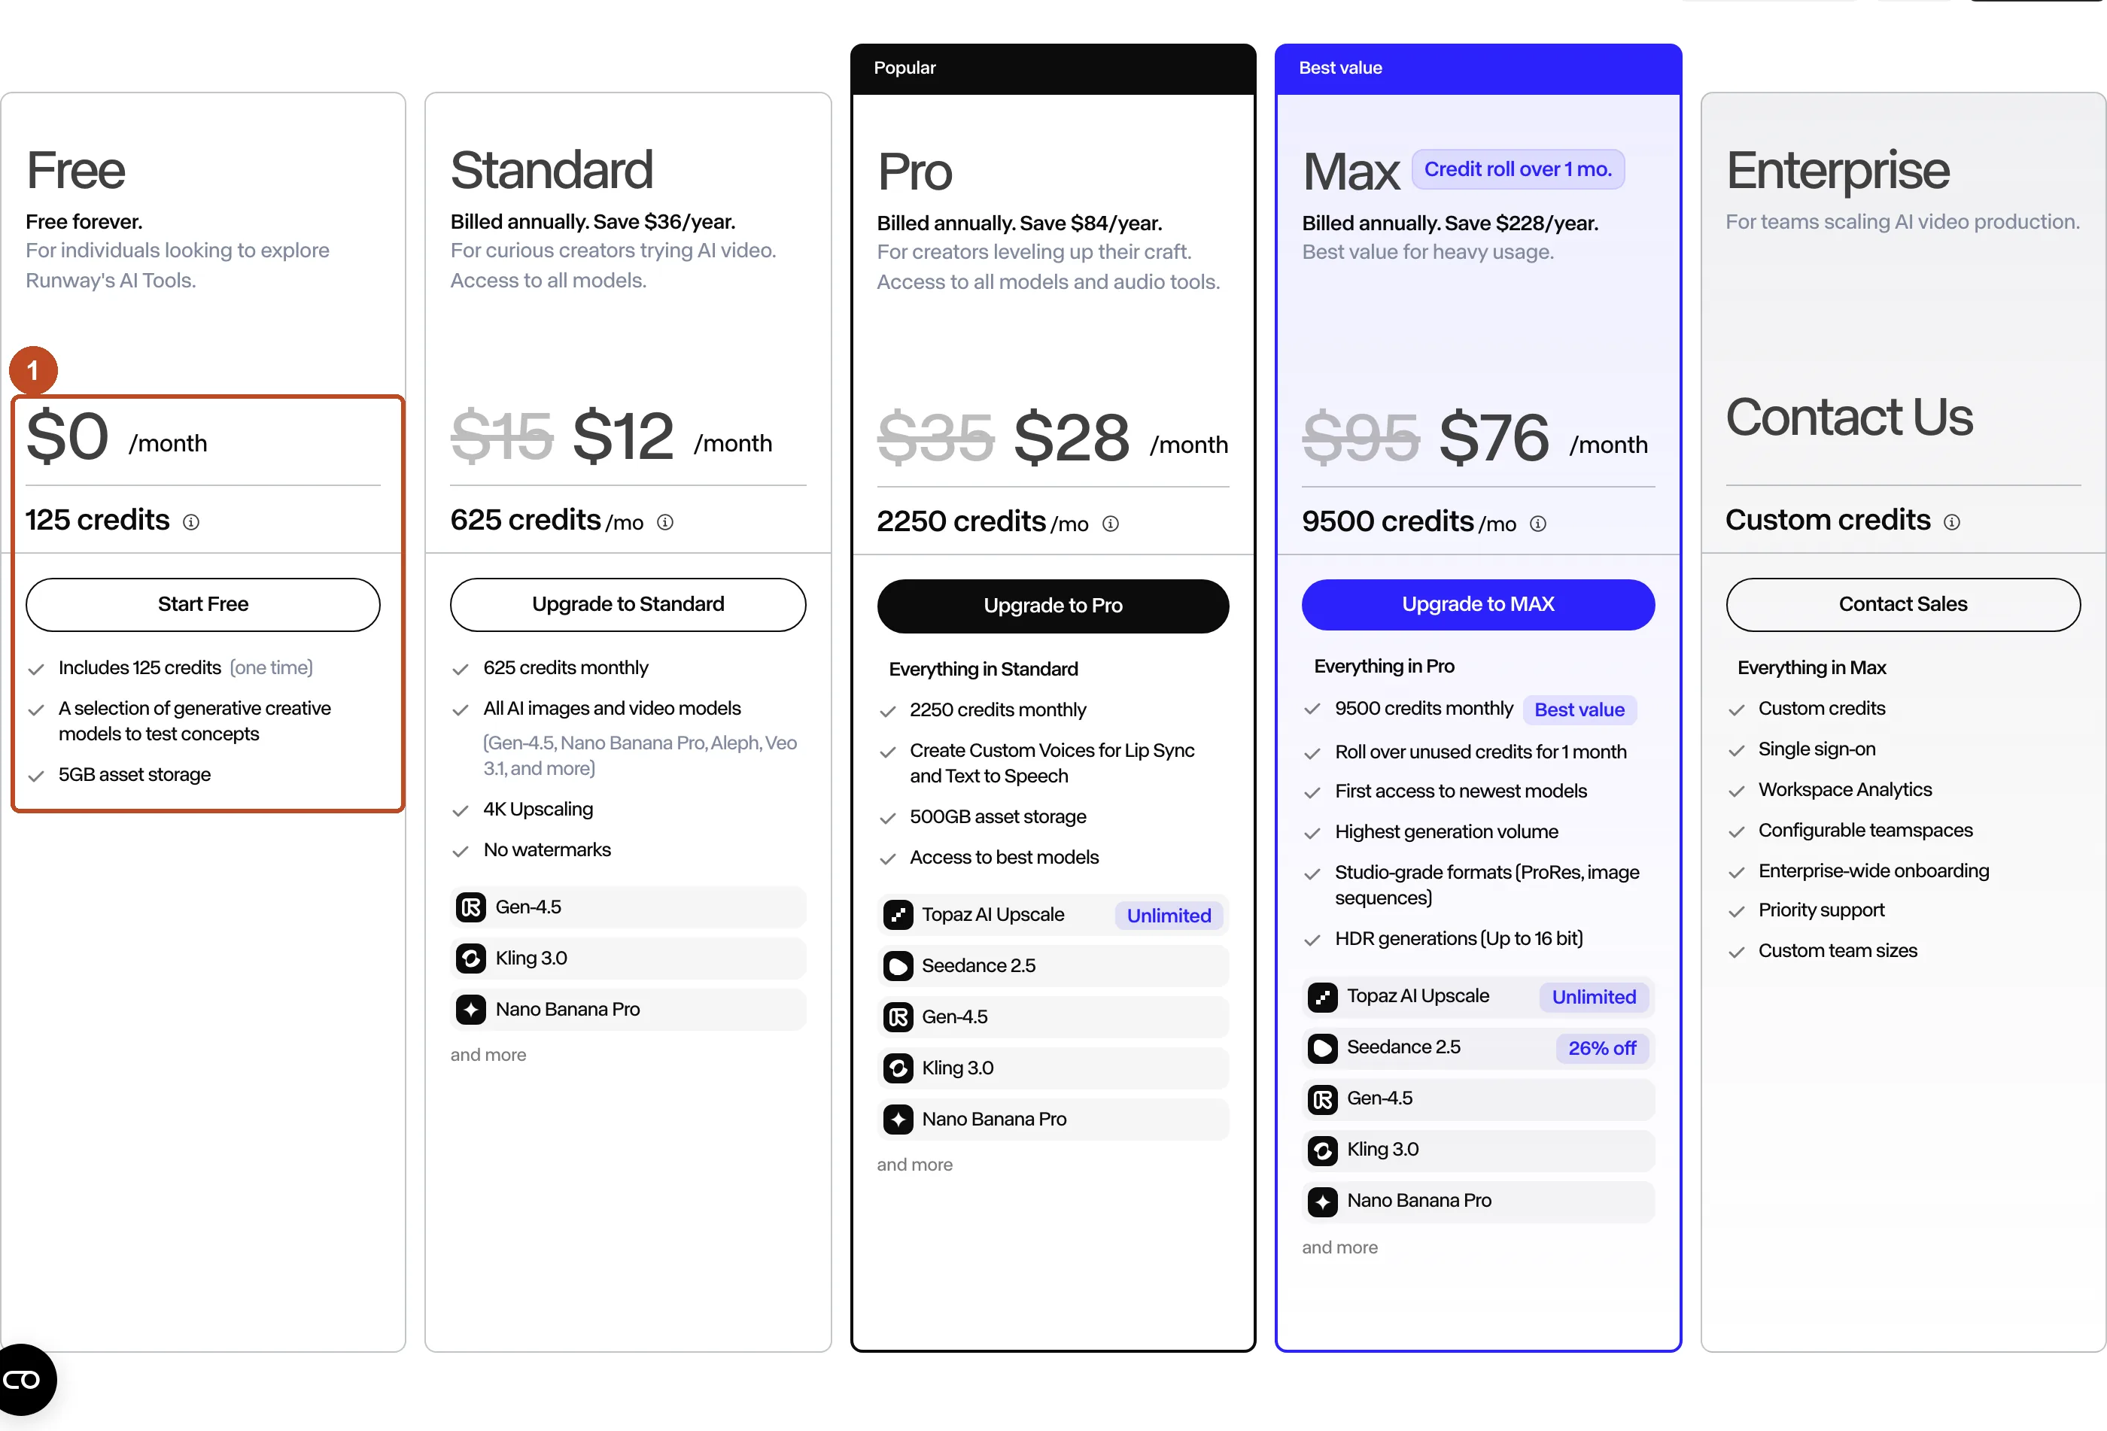This screenshot has width=2107, height=1431.
Task: Click the Credit roll over 1 mo. badge
Action: pos(1519,169)
